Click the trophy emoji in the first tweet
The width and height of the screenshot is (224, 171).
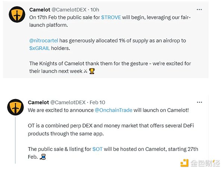92,71
